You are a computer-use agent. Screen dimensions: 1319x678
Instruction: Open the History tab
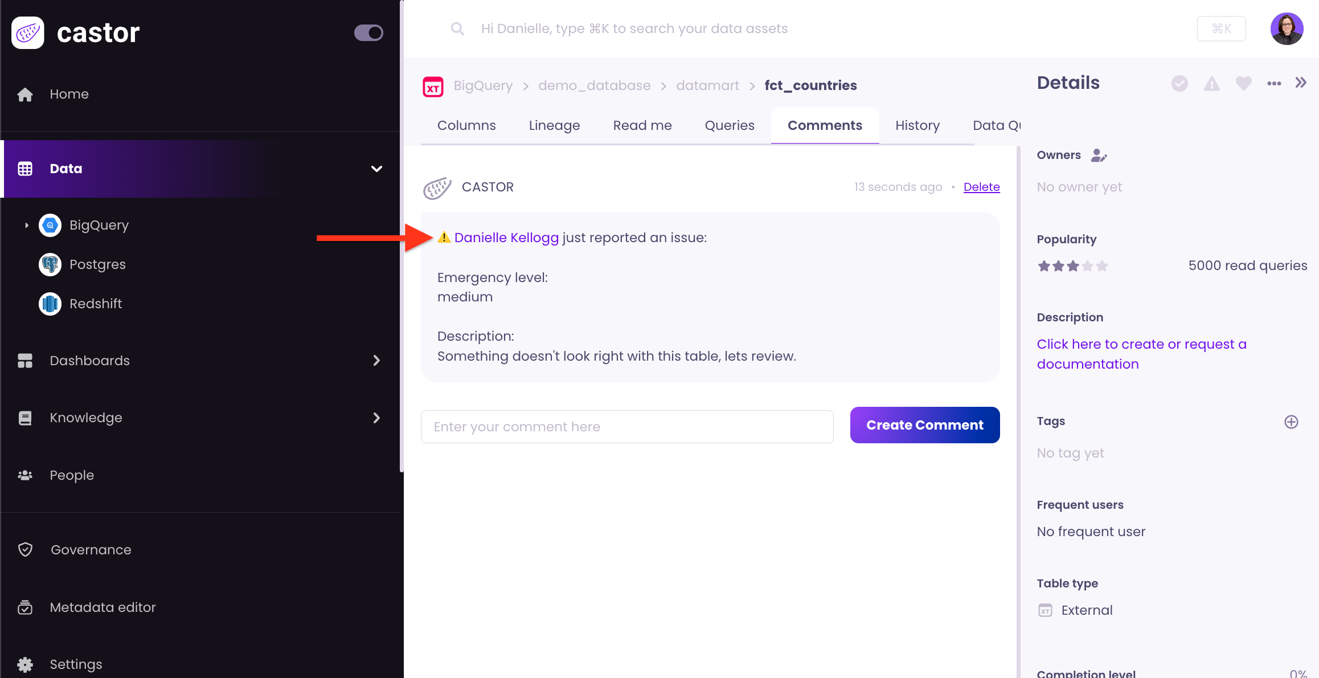pyautogui.click(x=917, y=125)
